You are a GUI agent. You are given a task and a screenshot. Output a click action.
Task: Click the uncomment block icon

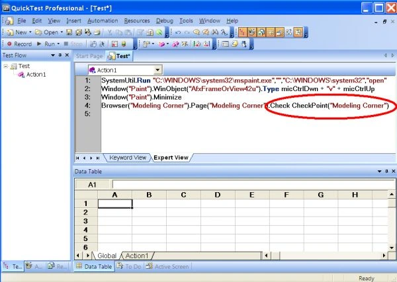click(x=206, y=32)
